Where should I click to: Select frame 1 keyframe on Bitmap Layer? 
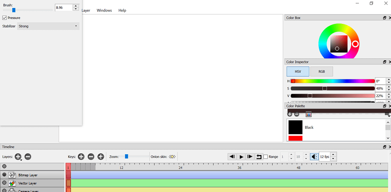point(69,175)
